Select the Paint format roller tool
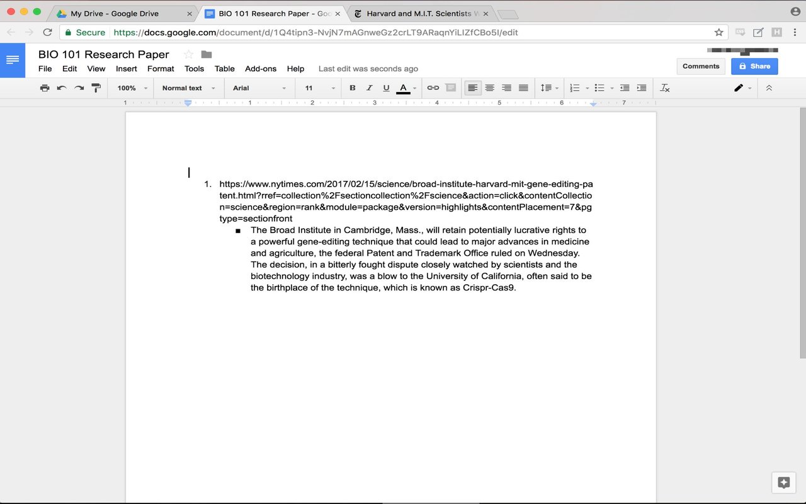806x504 pixels. pyautogui.click(x=96, y=88)
